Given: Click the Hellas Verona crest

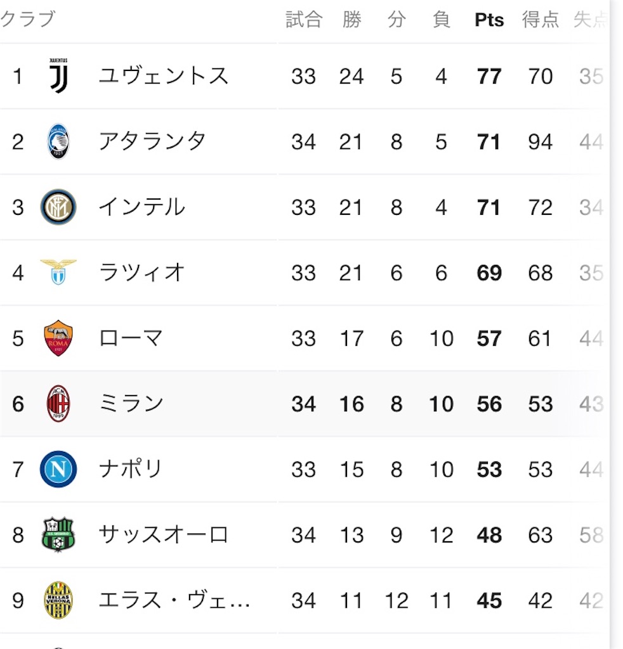Looking at the screenshot, I should pyautogui.click(x=58, y=600).
